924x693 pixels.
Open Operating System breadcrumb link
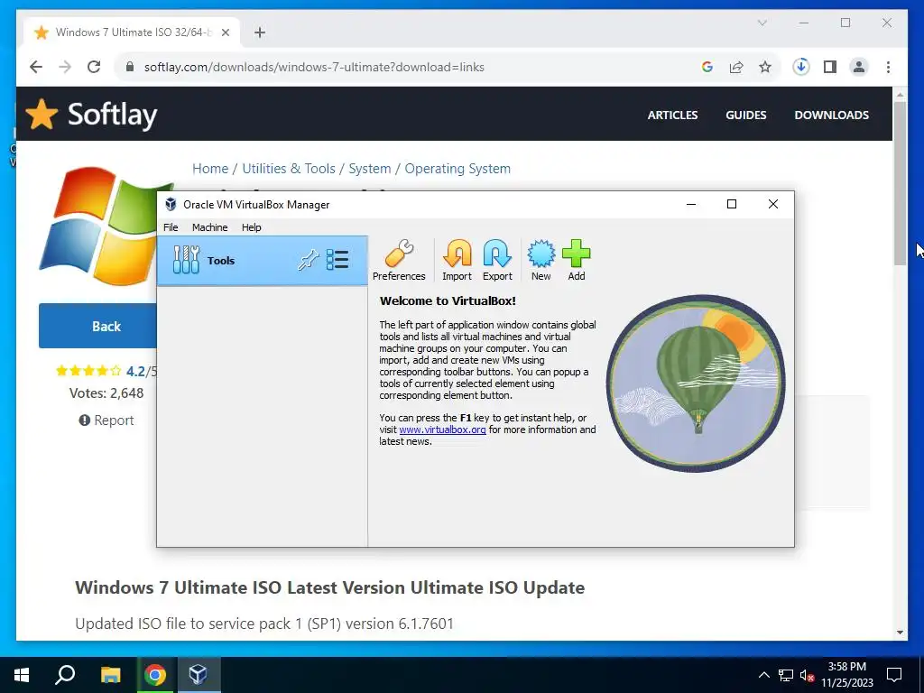point(457,169)
